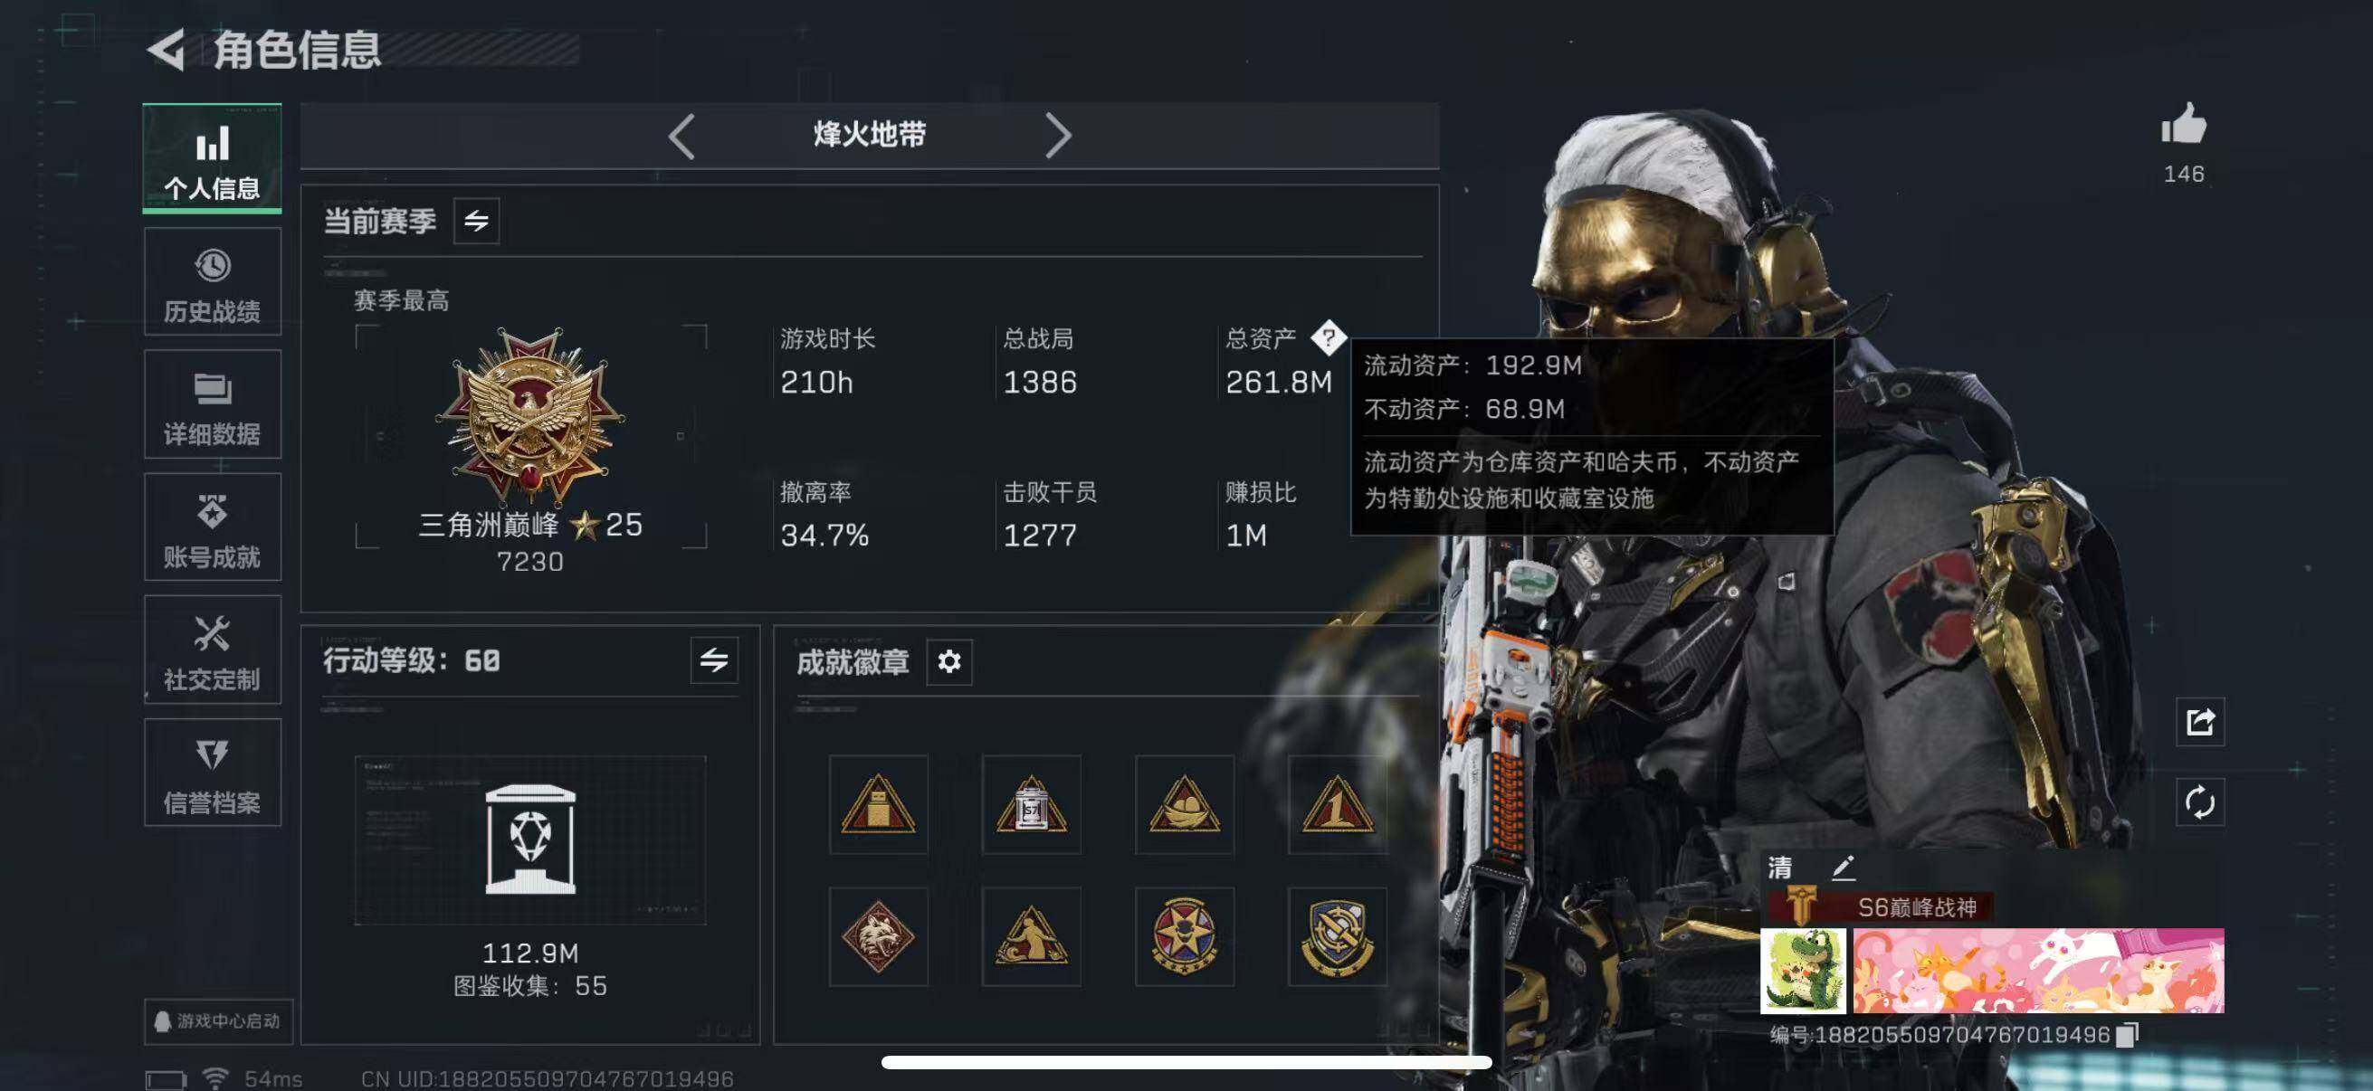Give a thumbs-up like to this profile
This screenshot has width=2373, height=1091.
tap(2184, 124)
